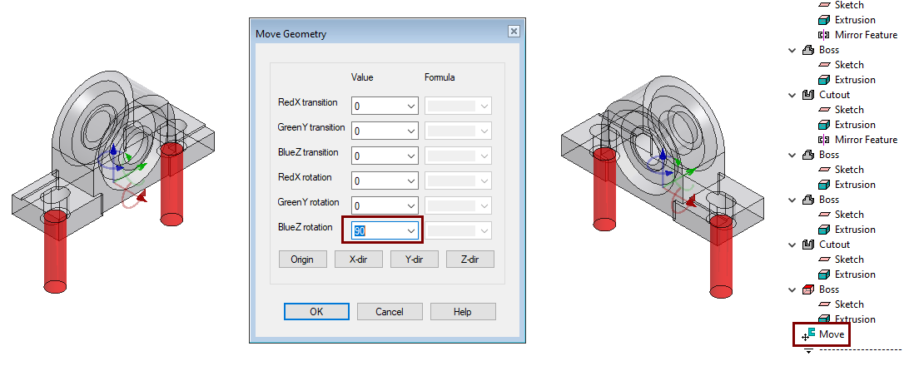Select the lower Cutout label in tree
This screenshot has width=924, height=366.
click(x=834, y=245)
